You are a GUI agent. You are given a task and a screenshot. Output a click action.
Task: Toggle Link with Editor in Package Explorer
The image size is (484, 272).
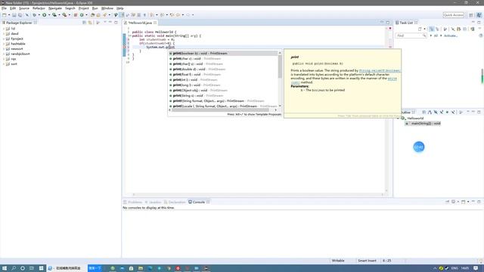point(90,23)
